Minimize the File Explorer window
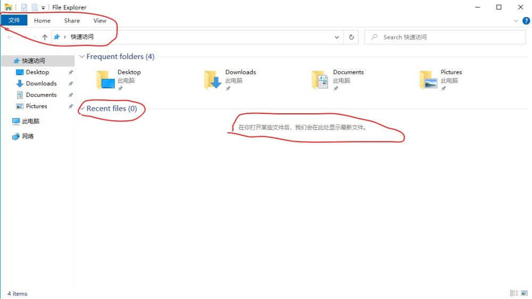 (x=478, y=7)
